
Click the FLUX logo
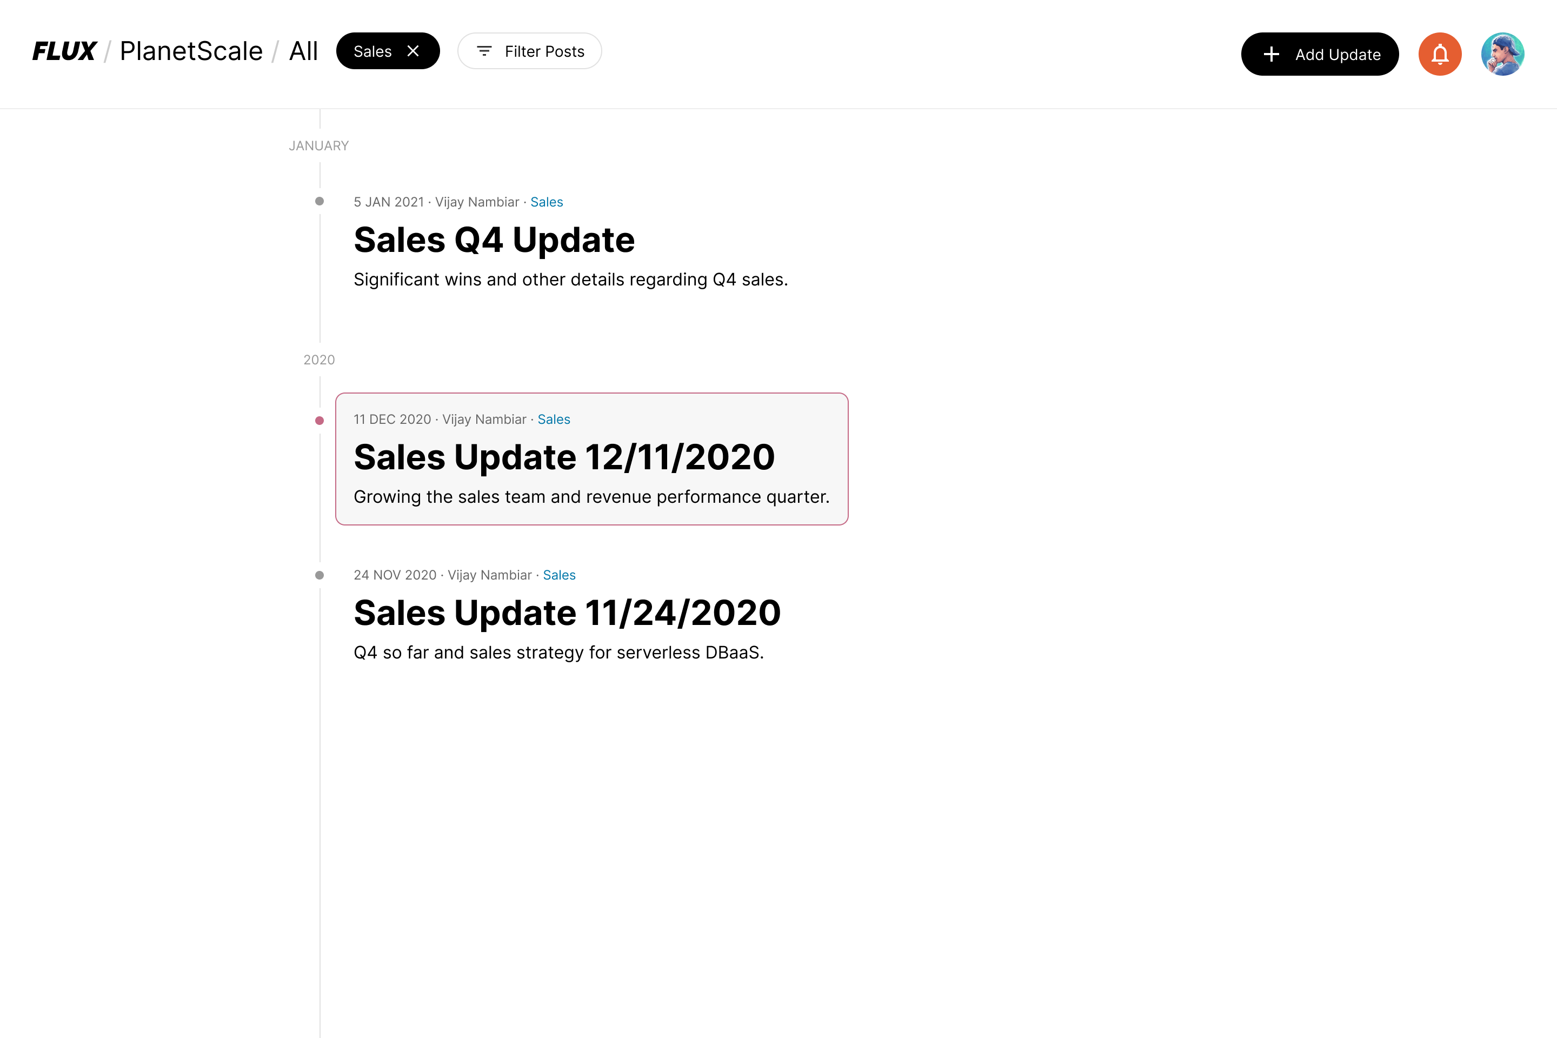tap(64, 51)
